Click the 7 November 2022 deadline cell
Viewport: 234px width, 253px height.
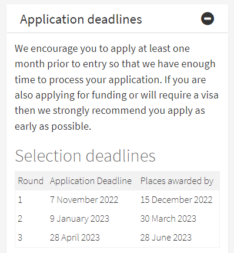[x=84, y=200]
